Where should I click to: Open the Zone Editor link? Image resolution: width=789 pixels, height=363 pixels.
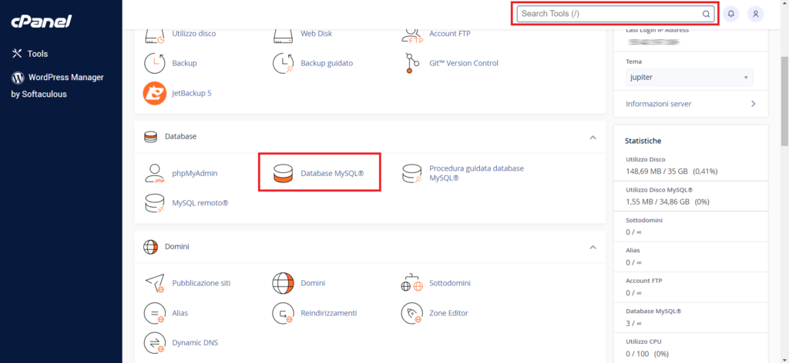click(449, 313)
